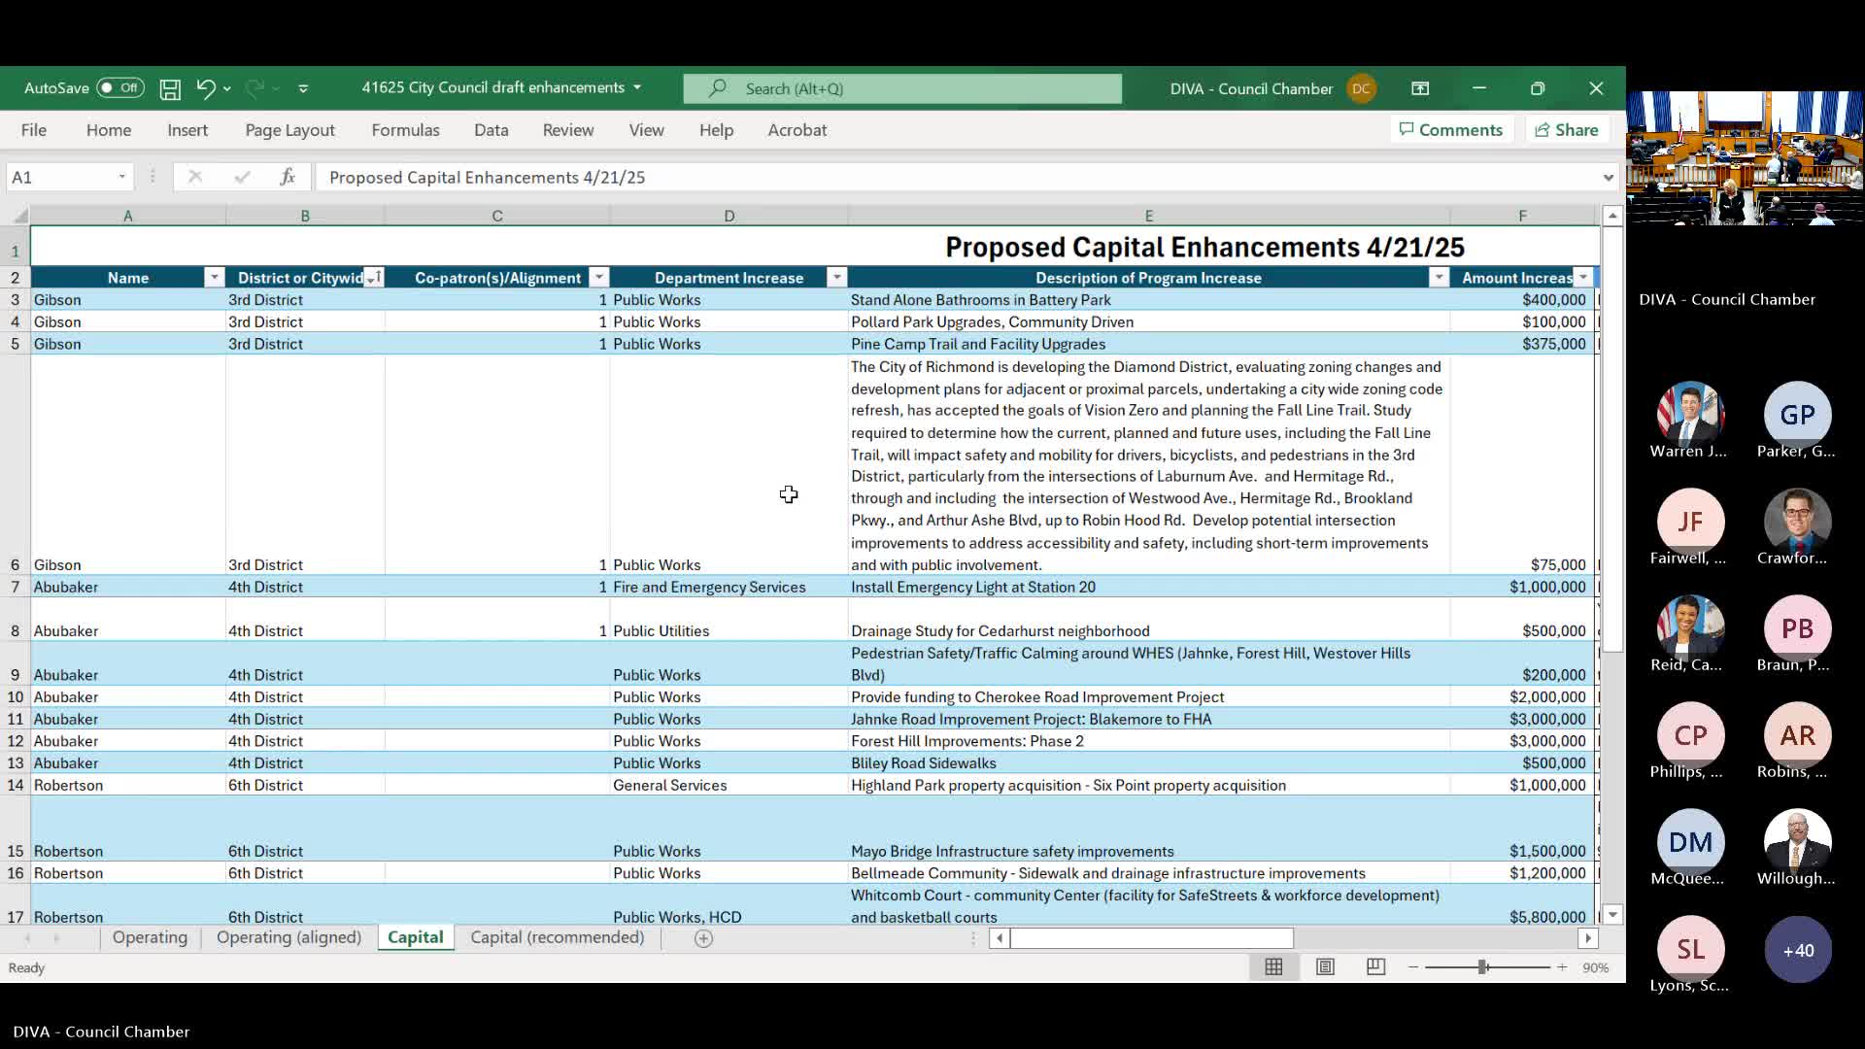Switch to Page Break Preview icon
The height and width of the screenshot is (1049, 1865).
(1375, 967)
